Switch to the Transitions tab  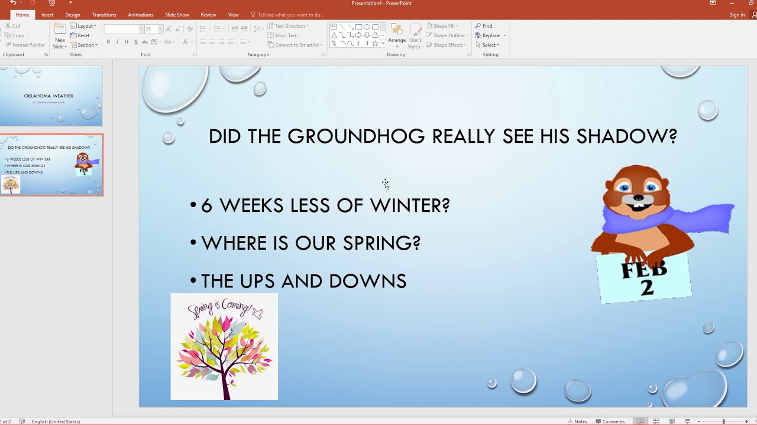coord(104,15)
